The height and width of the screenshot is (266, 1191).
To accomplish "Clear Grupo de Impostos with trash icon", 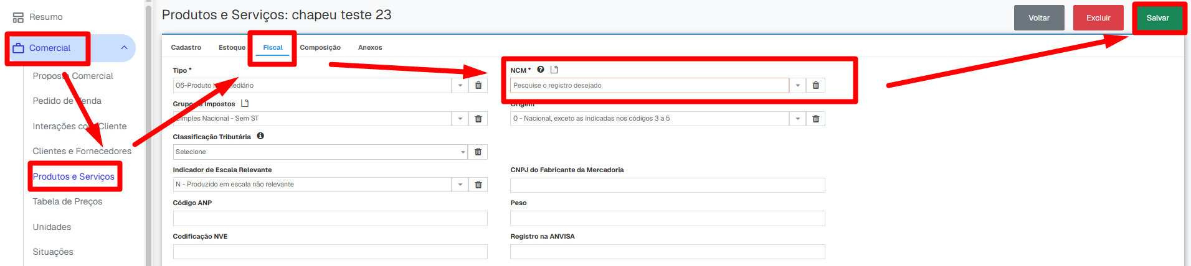I will click(478, 119).
